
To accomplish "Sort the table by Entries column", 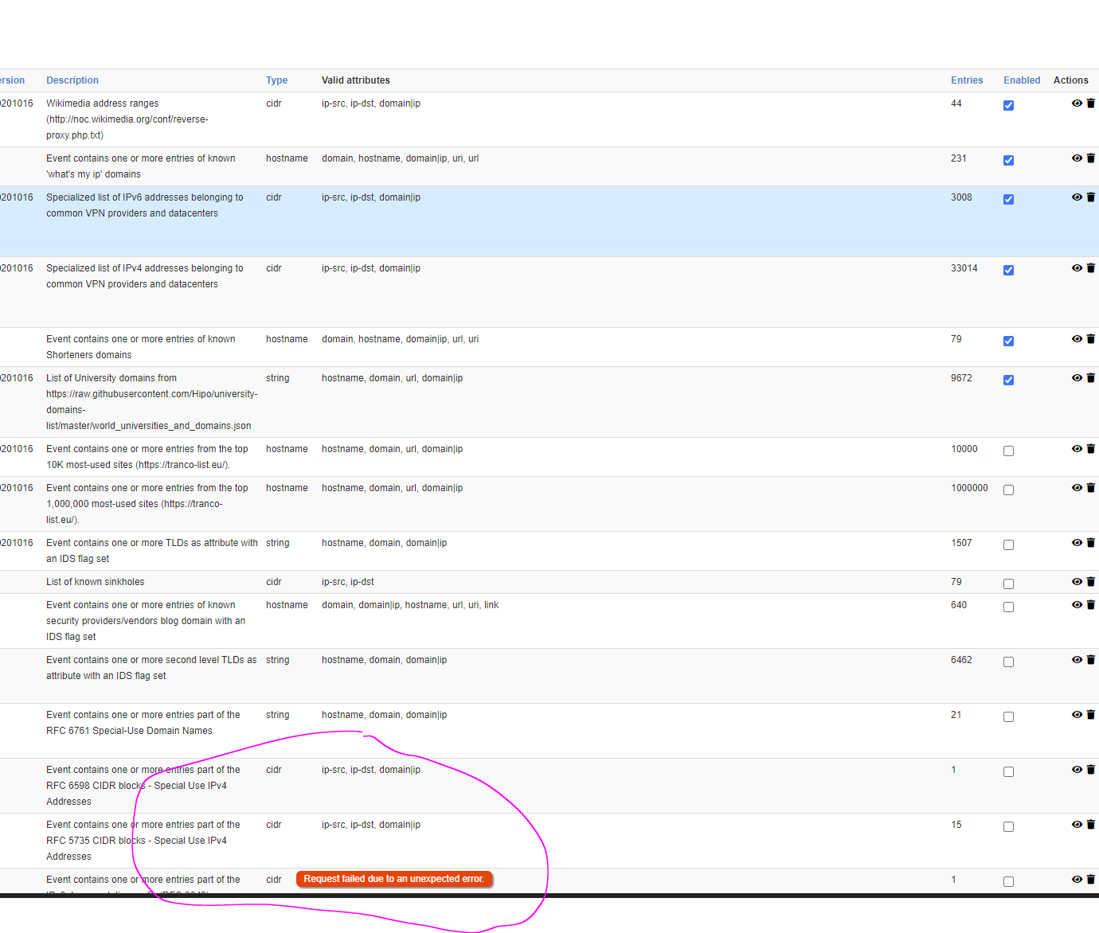I will [x=967, y=80].
